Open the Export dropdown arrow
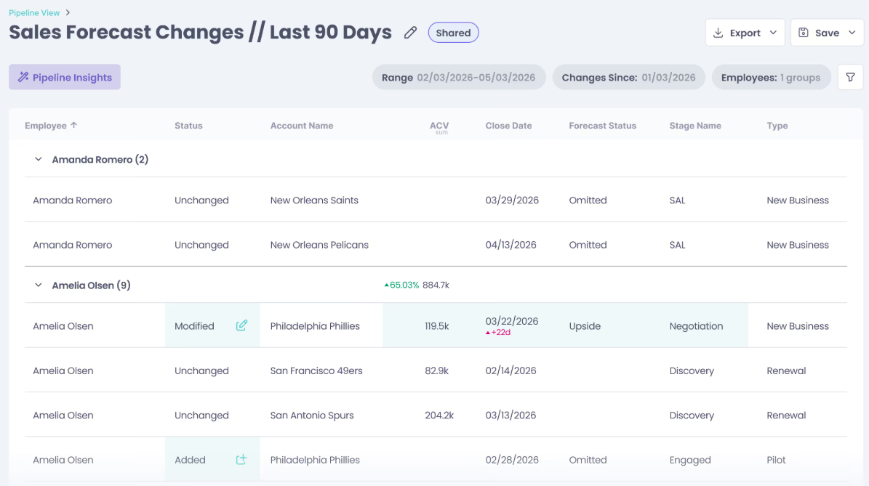This screenshot has width=869, height=486. pos(773,33)
